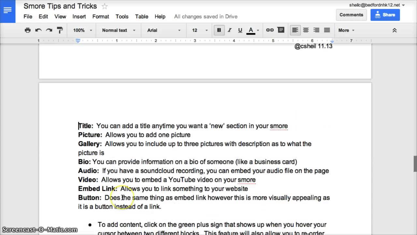This screenshot has width=417, height=235.
Task: Click the Comments button
Action: coord(351,15)
